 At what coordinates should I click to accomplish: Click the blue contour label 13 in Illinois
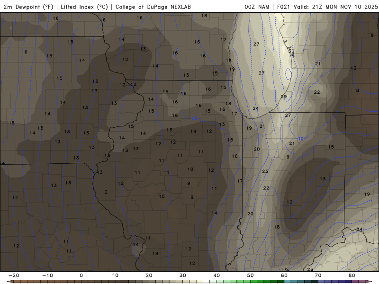194,118
